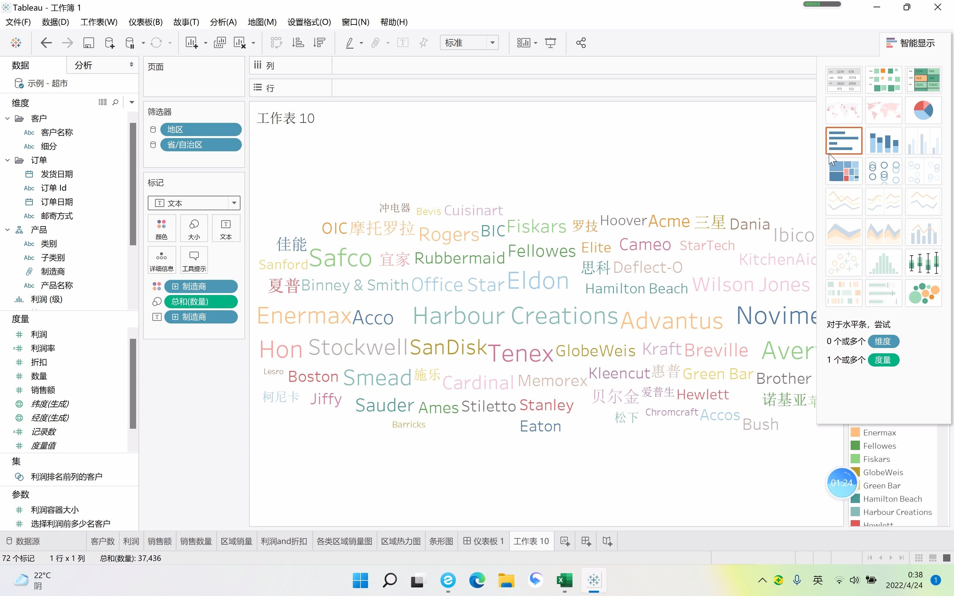Select packed bubbles chart in Show Me
954x596 pixels.
point(923,293)
